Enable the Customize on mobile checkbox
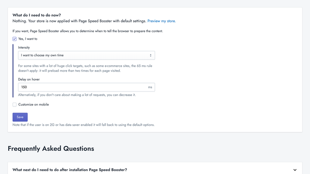This screenshot has height=174, width=310. click(x=15, y=104)
